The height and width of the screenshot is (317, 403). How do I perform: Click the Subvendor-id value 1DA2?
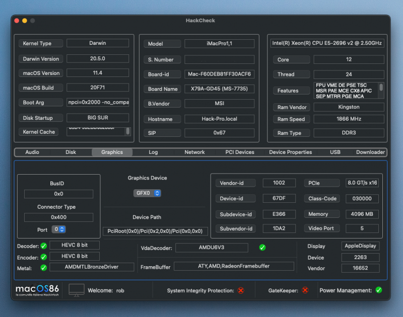tap(279, 228)
